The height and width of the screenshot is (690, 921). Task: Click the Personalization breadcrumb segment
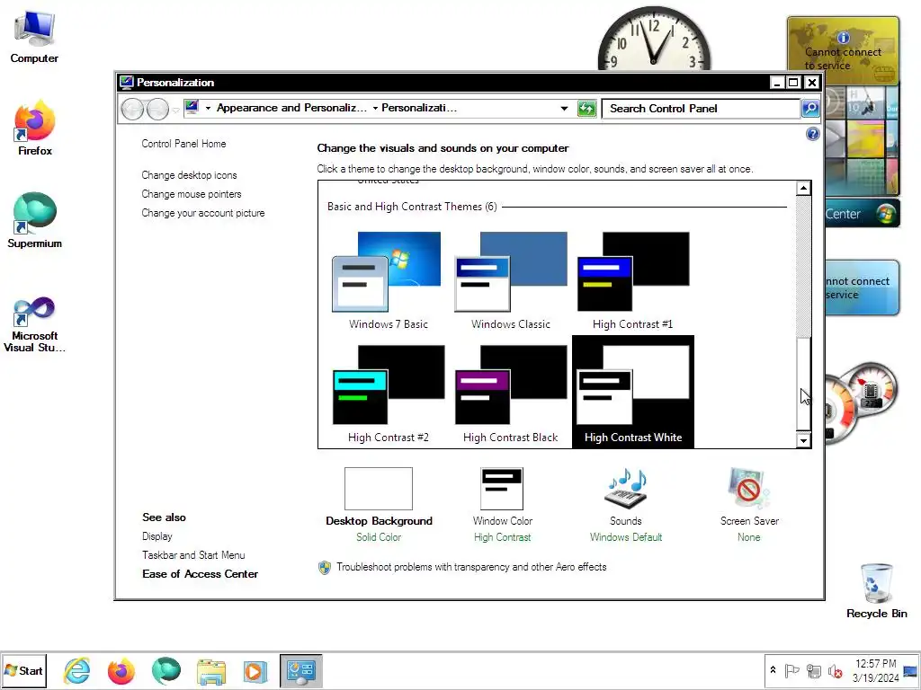419,108
